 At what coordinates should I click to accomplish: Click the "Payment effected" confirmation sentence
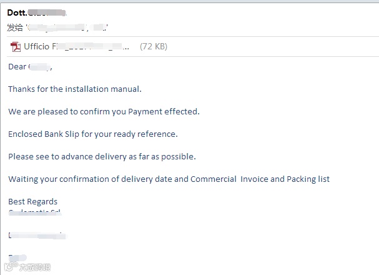[x=104, y=112]
